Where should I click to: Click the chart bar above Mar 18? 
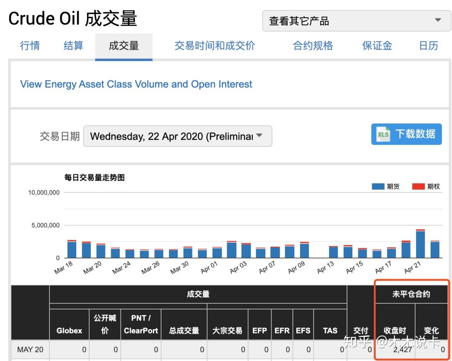pos(72,249)
